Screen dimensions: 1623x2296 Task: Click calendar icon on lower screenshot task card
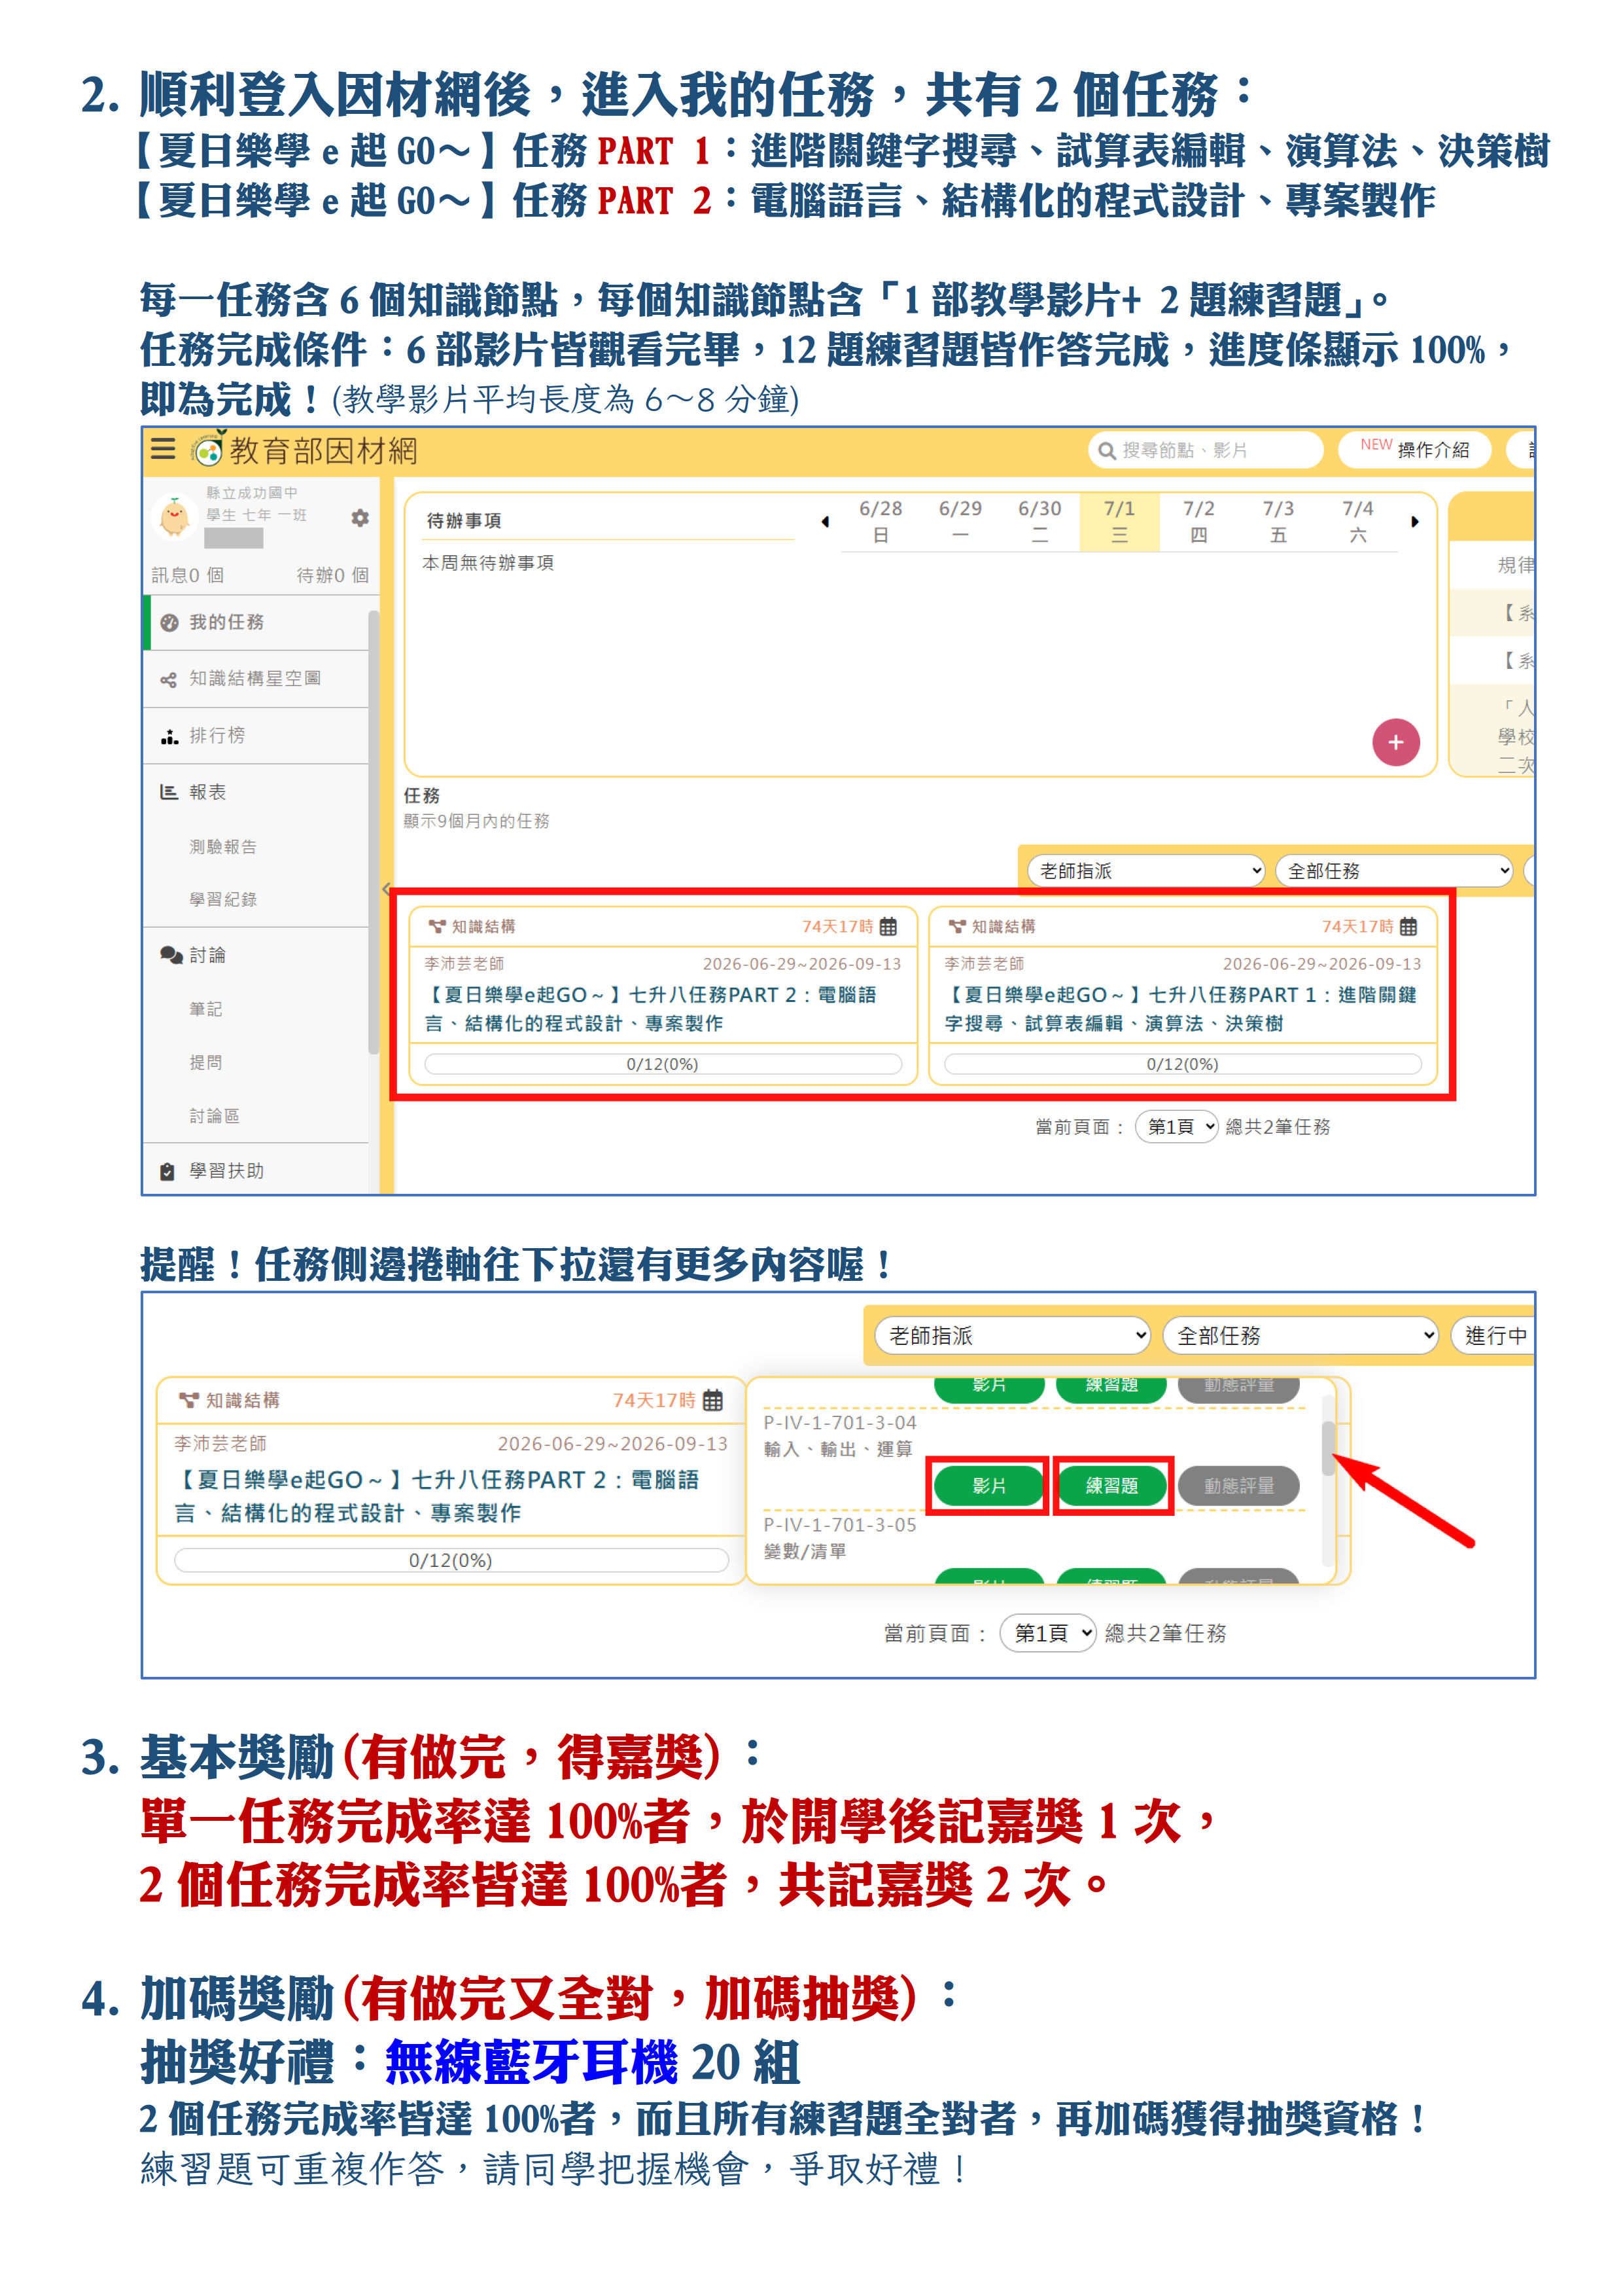712,1400
